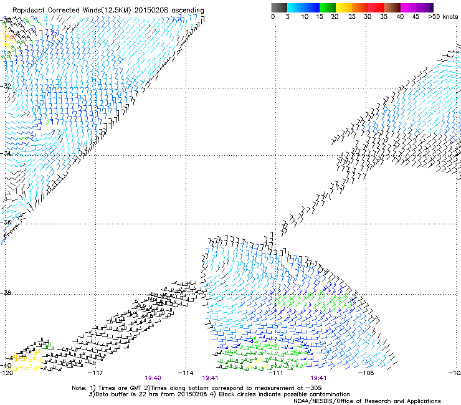Click the '40' label under the color bar

coord(400,17)
